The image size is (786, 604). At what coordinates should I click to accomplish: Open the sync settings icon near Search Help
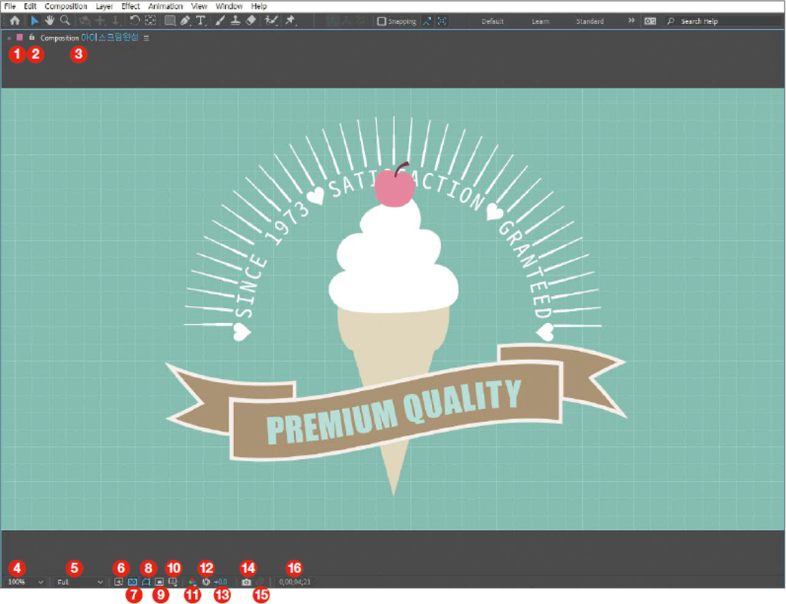tap(650, 21)
